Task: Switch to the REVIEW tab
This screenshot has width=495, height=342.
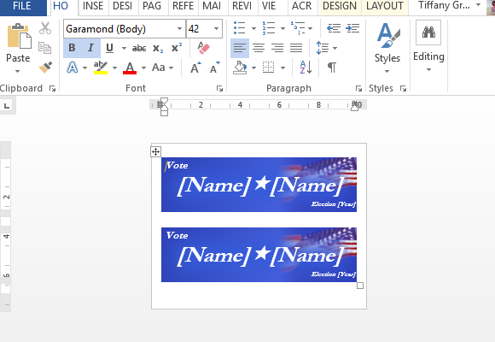Action: coord(242,6)
